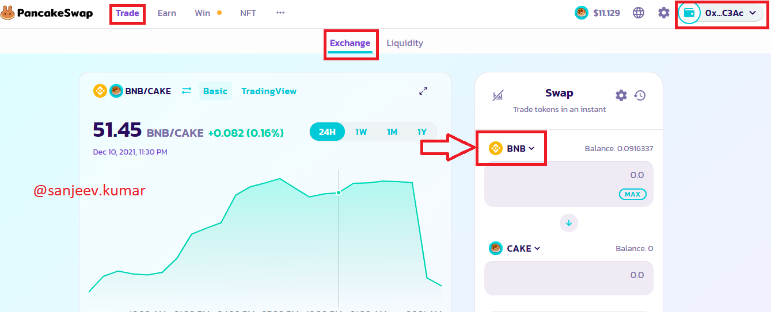Click the 51.45 price value
Viewport: 771px width, 312px height.
tap(117, 130)
